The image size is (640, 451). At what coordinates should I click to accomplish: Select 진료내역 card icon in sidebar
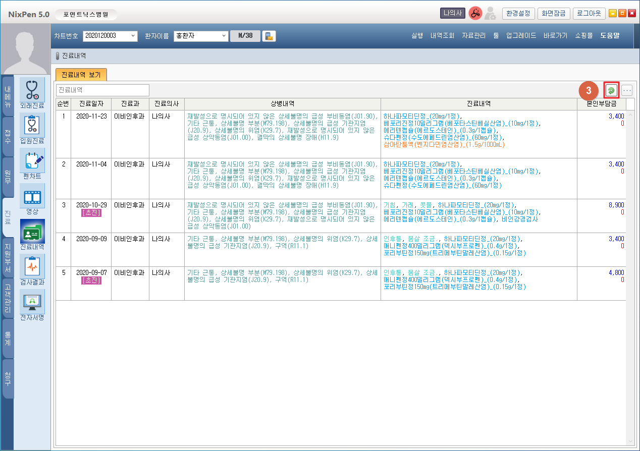(x=32, y=231)
